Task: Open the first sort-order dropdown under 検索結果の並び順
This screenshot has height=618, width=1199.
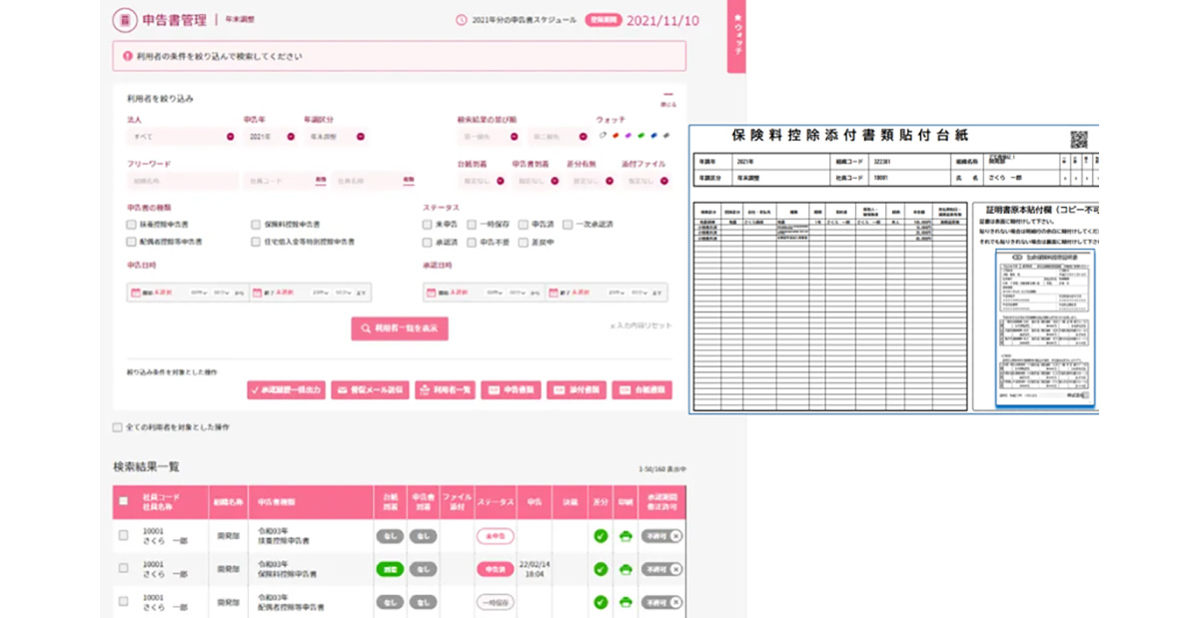Action: tap(489, 136)
